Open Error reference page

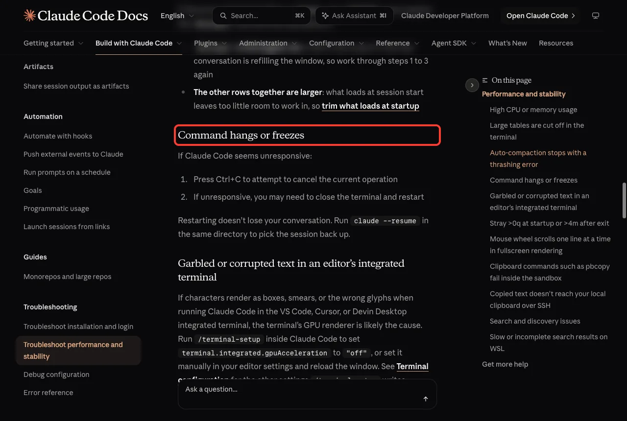48,393
